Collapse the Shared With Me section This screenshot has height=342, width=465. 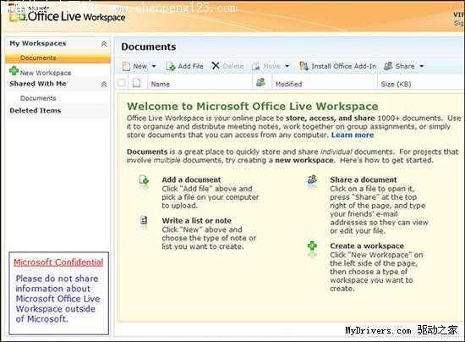(x=104, y=85)
